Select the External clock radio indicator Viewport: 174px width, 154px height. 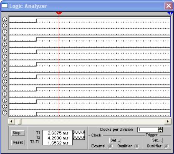coord(110,146)
